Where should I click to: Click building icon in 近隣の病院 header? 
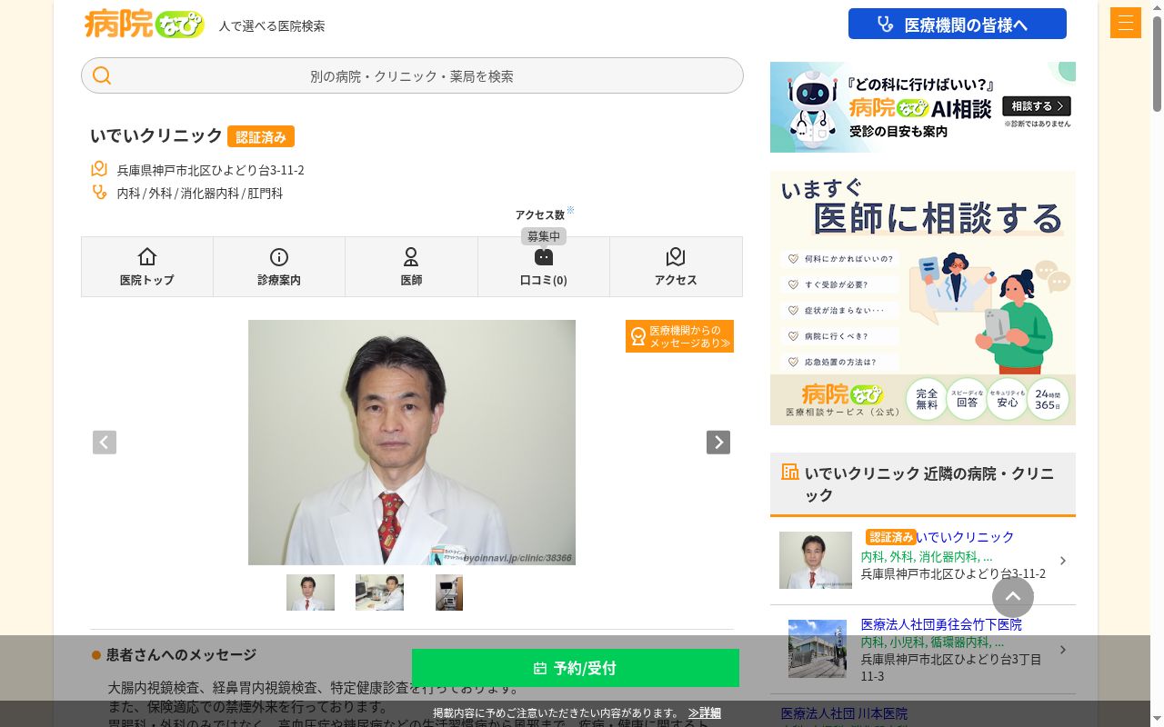(x=790, y=472)
